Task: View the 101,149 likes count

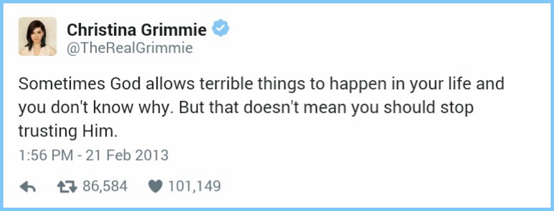Action: [193, 186]
